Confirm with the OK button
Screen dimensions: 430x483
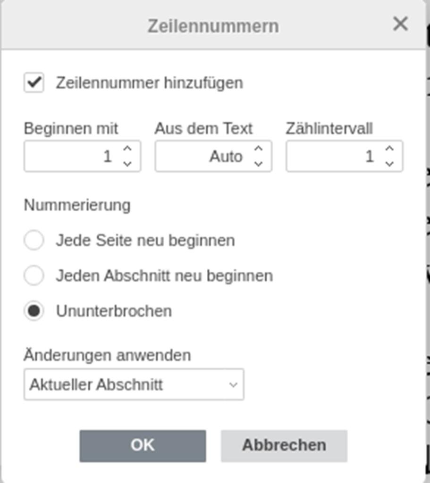[x=143, y=446]
